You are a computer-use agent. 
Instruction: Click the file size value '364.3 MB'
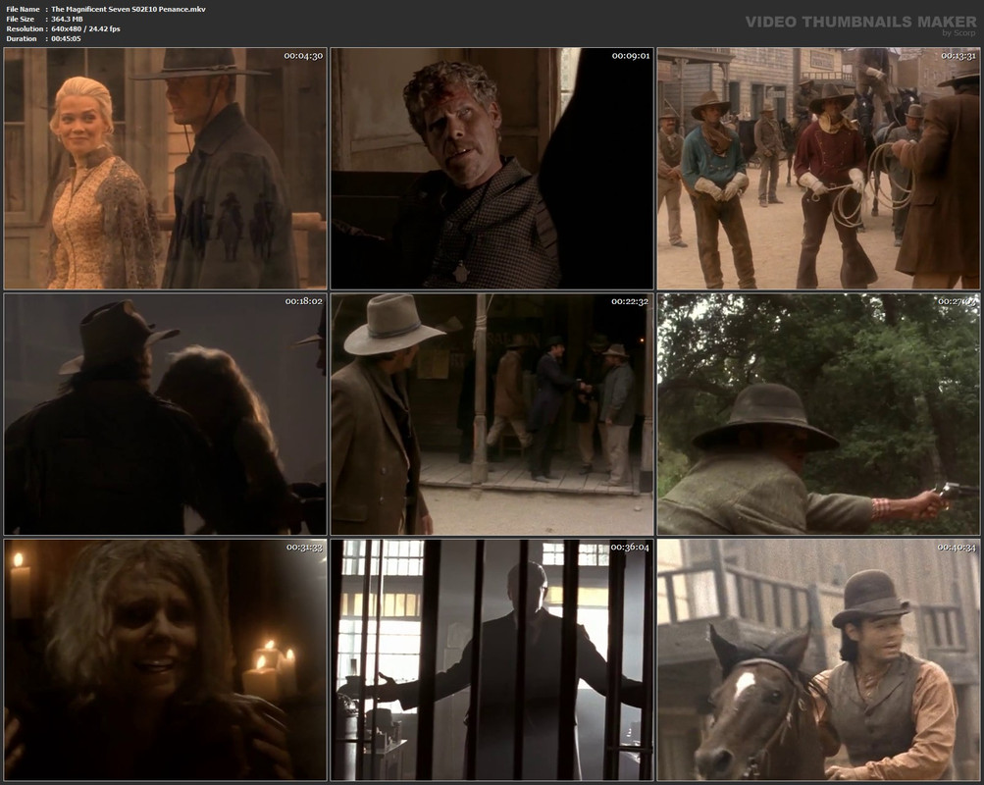(x=67, y=19)
